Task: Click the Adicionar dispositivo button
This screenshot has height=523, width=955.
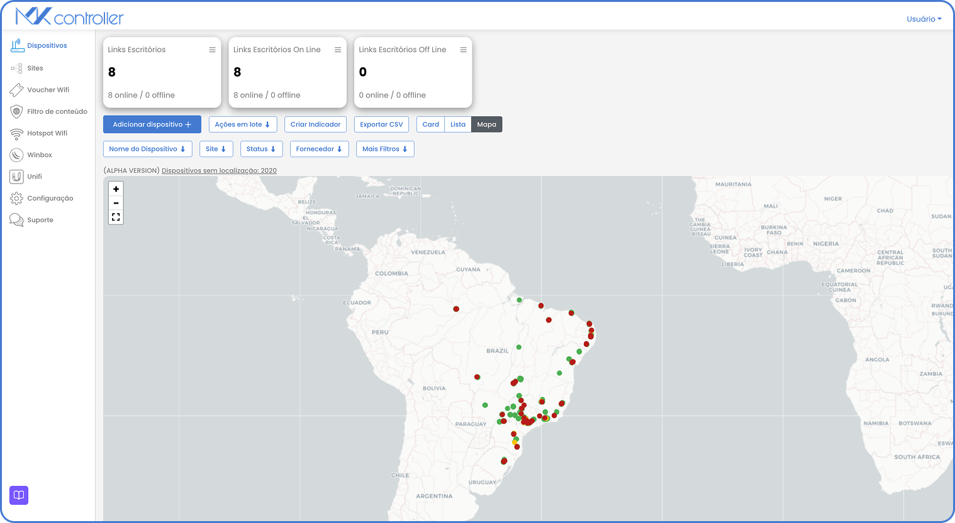Action: click(x=152, y=124)
